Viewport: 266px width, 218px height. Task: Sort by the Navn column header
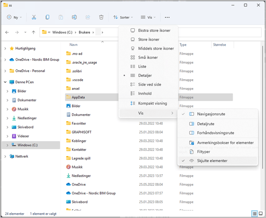click(73, 45)
